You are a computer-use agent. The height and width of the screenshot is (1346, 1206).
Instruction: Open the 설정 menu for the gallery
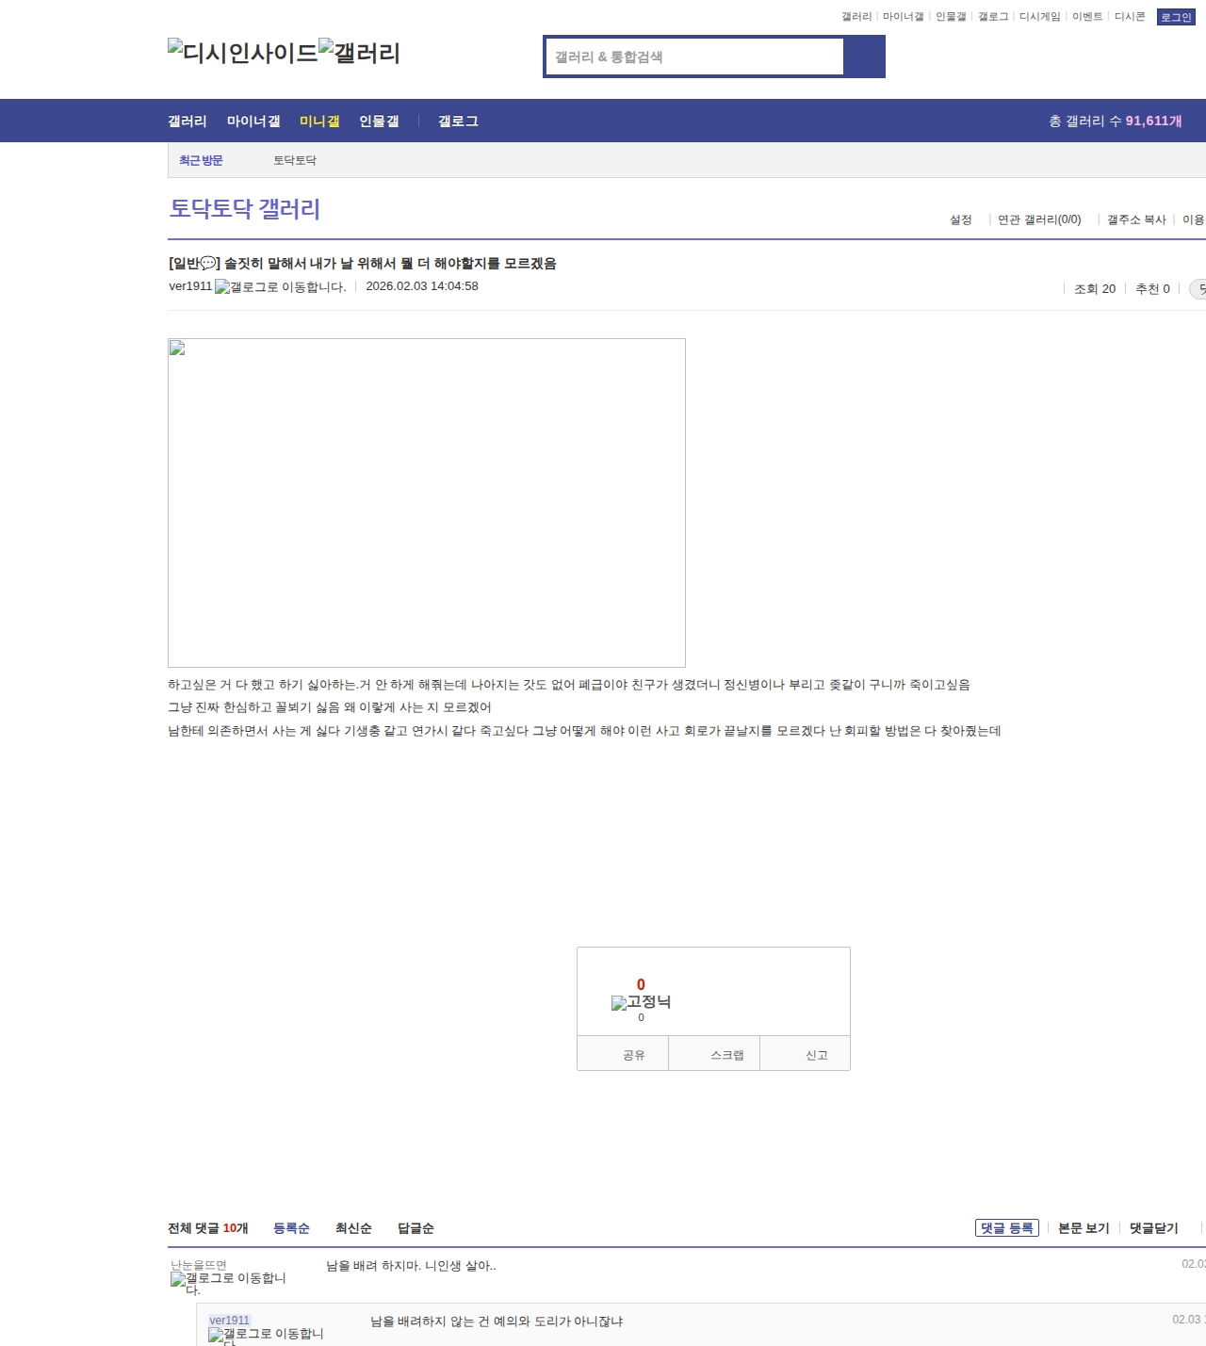[x=960, y=219]
